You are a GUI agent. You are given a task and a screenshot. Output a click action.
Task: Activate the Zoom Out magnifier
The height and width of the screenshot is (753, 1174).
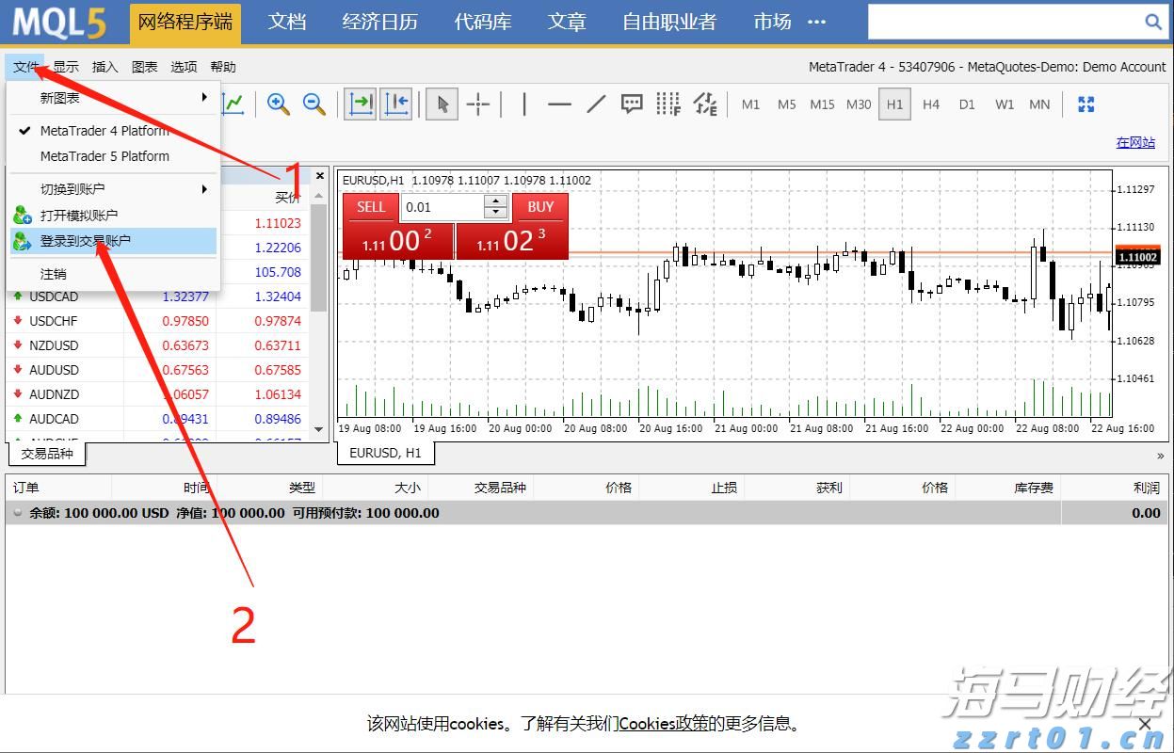click(x=314, y=104)
